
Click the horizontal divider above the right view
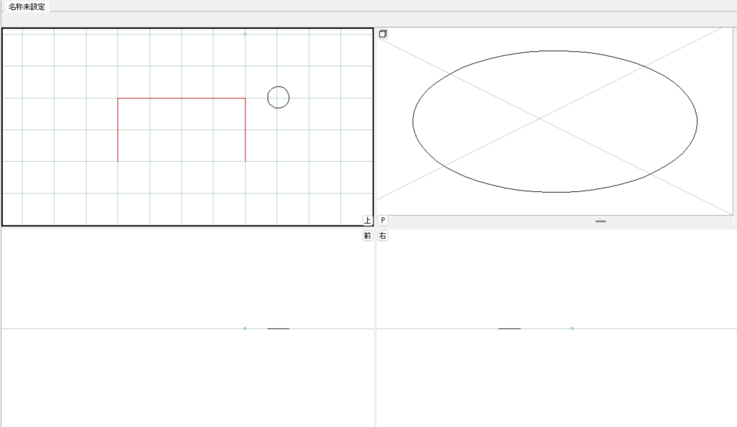click(554, 228)
